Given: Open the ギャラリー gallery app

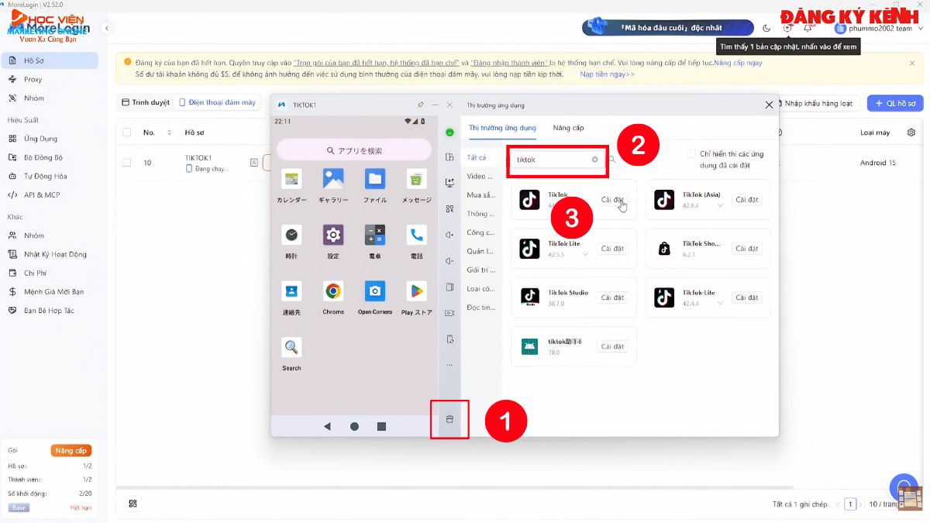Looking at the screenshot, I should tap(333, 179).
